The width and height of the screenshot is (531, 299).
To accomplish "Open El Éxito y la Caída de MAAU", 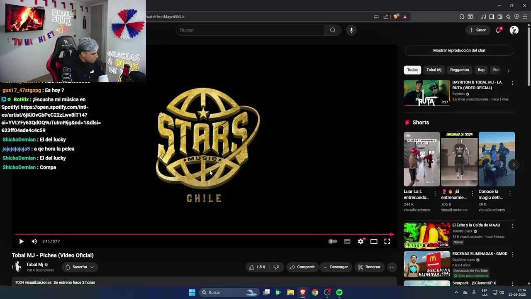I will pyautogui.click(x=476, y=225).
